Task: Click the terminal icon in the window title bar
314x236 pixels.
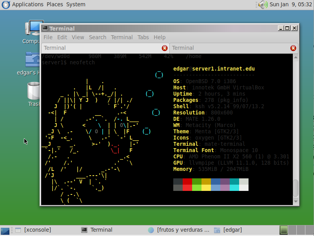Action: 45,28
